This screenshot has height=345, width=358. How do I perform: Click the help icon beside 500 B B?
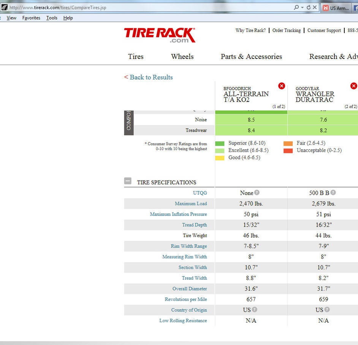[x=333, y=192]
